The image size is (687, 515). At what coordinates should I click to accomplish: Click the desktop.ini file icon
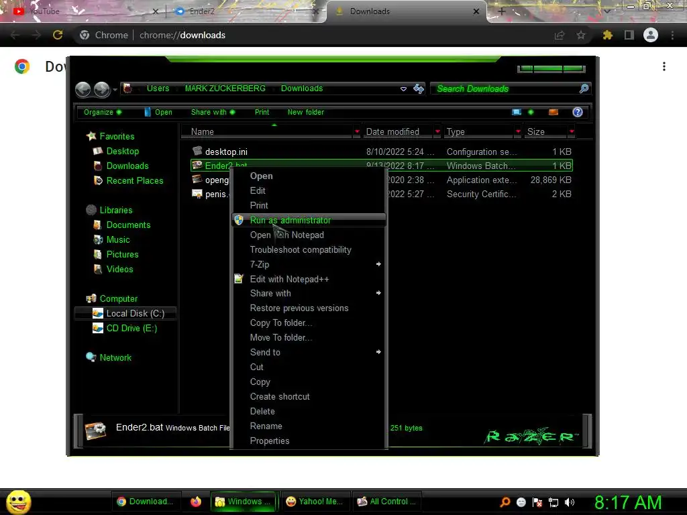pyautogui.click(x=197, y=151)
